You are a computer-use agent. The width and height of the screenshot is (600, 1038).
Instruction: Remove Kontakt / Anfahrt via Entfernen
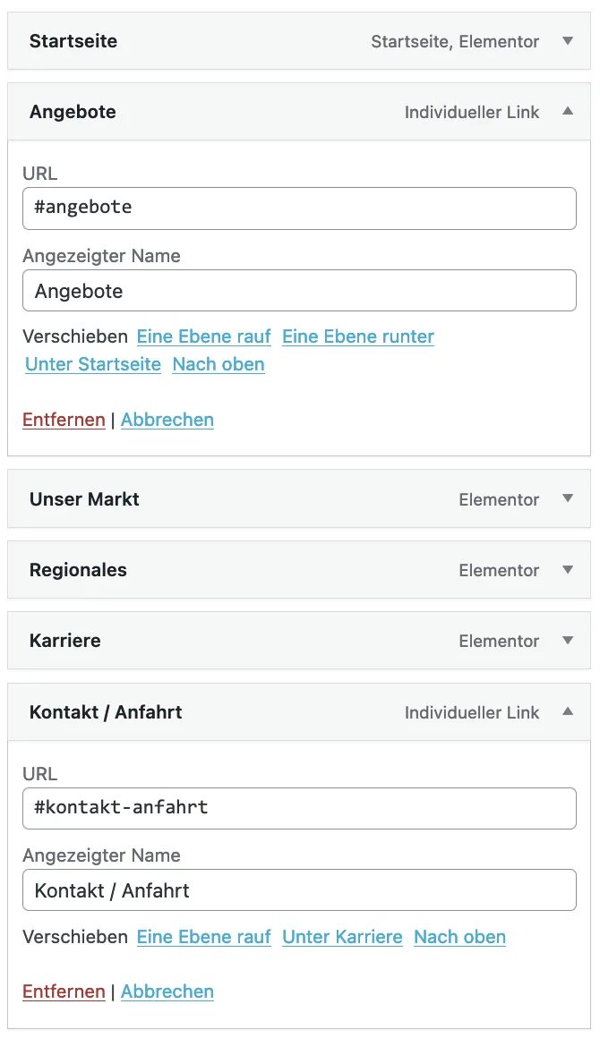point(64,991)
